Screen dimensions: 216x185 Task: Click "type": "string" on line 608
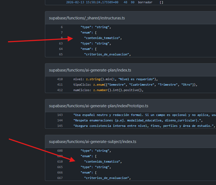[x=96, y=151]
